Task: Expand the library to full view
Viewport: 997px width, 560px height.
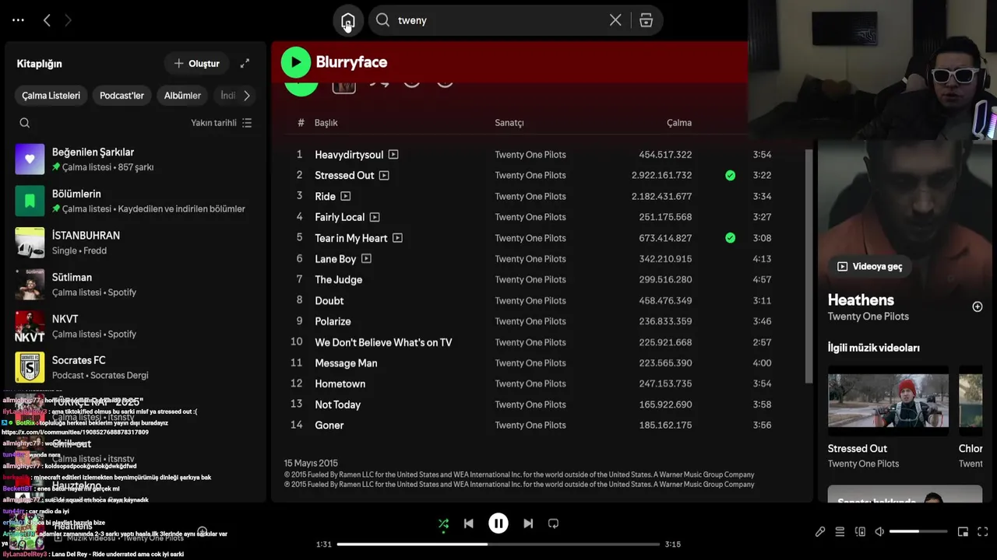Action: [245, 63]
